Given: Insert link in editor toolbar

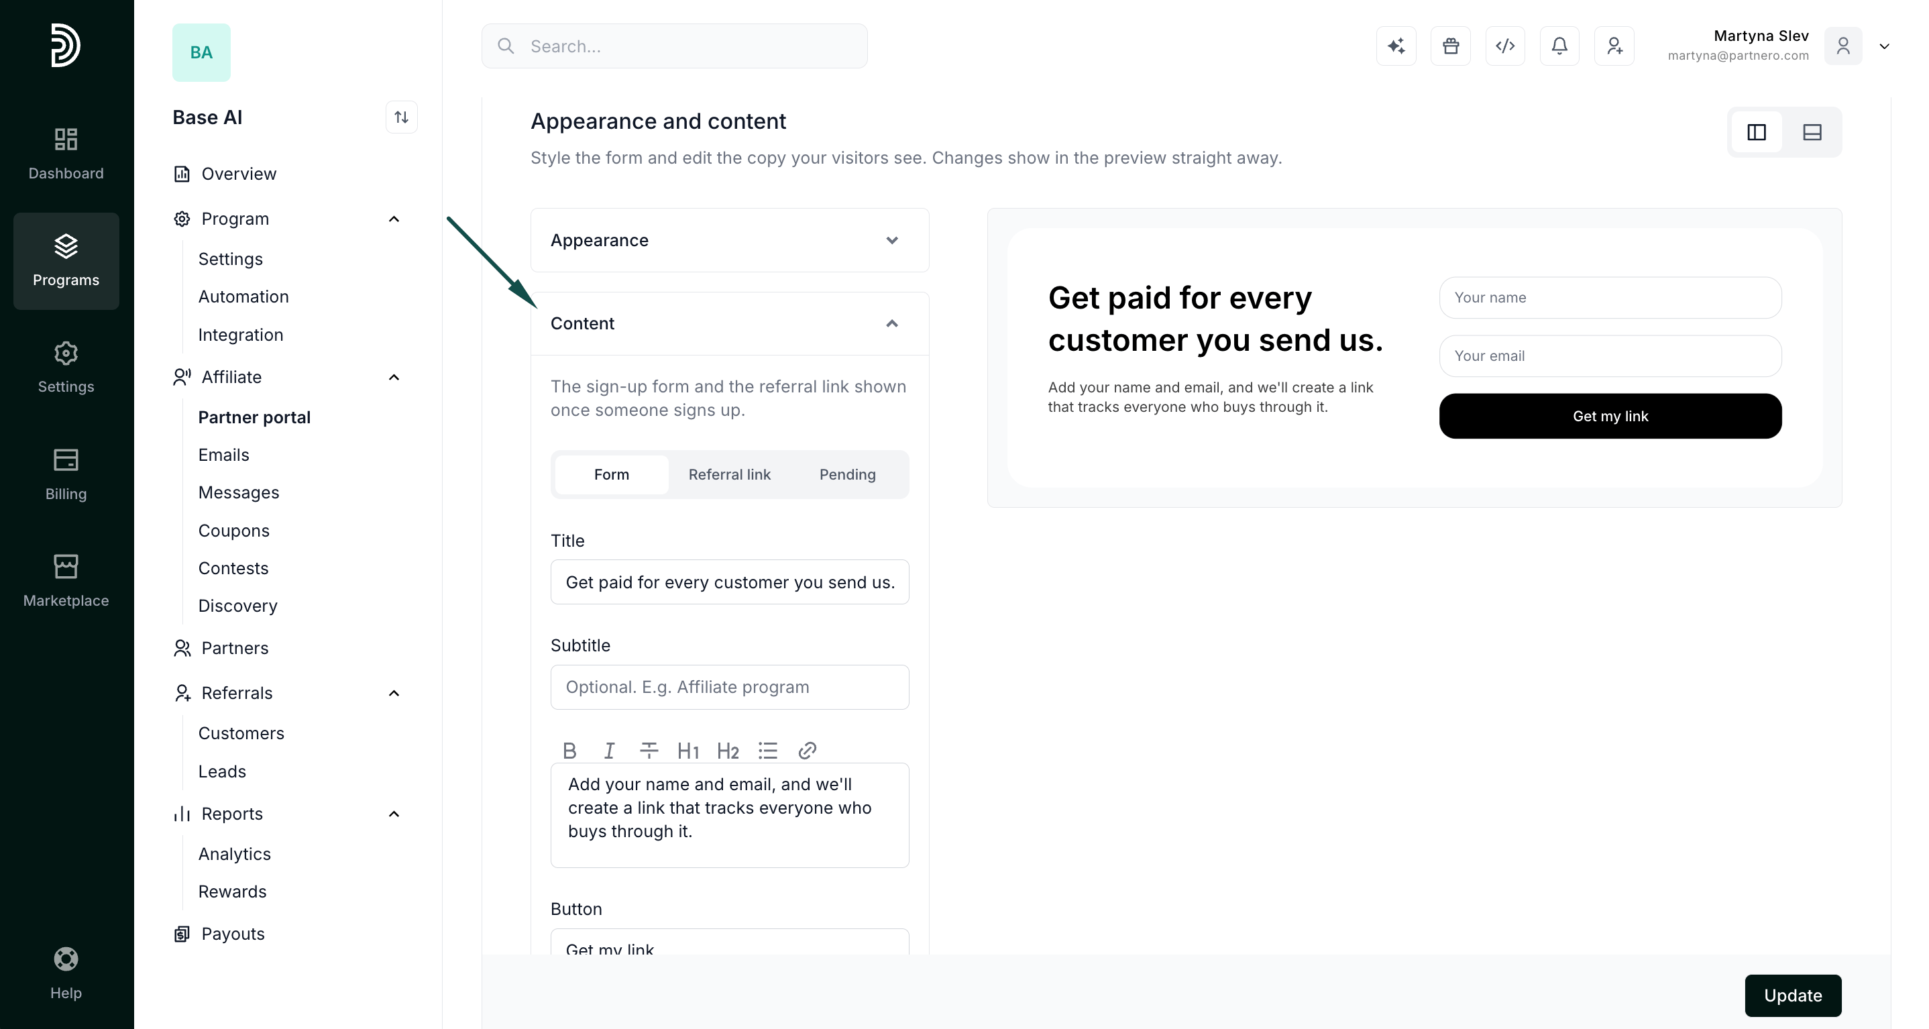Looking at the screenshot, I should (x=808, y=751).
